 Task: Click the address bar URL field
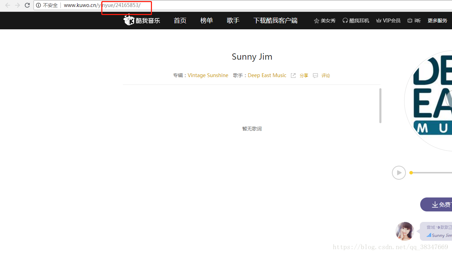click(x=243, y=5)
